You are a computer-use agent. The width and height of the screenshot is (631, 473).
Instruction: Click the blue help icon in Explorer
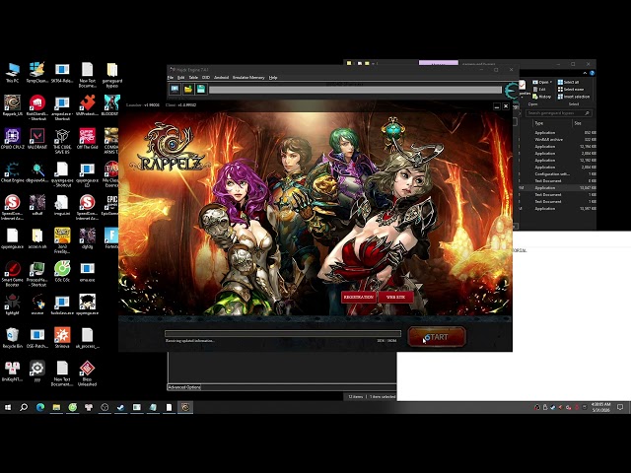coord(592,73)
